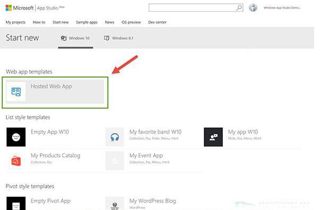Switch to the Windows 10 tab

pos(75,38)
